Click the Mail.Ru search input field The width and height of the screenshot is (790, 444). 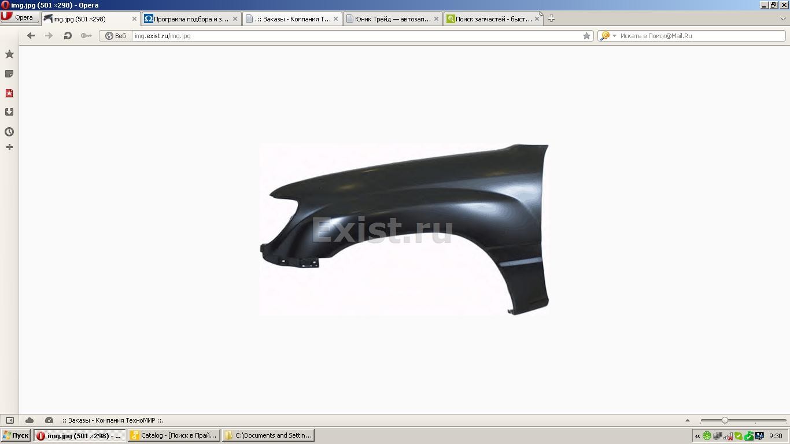(x=700, y=36)
